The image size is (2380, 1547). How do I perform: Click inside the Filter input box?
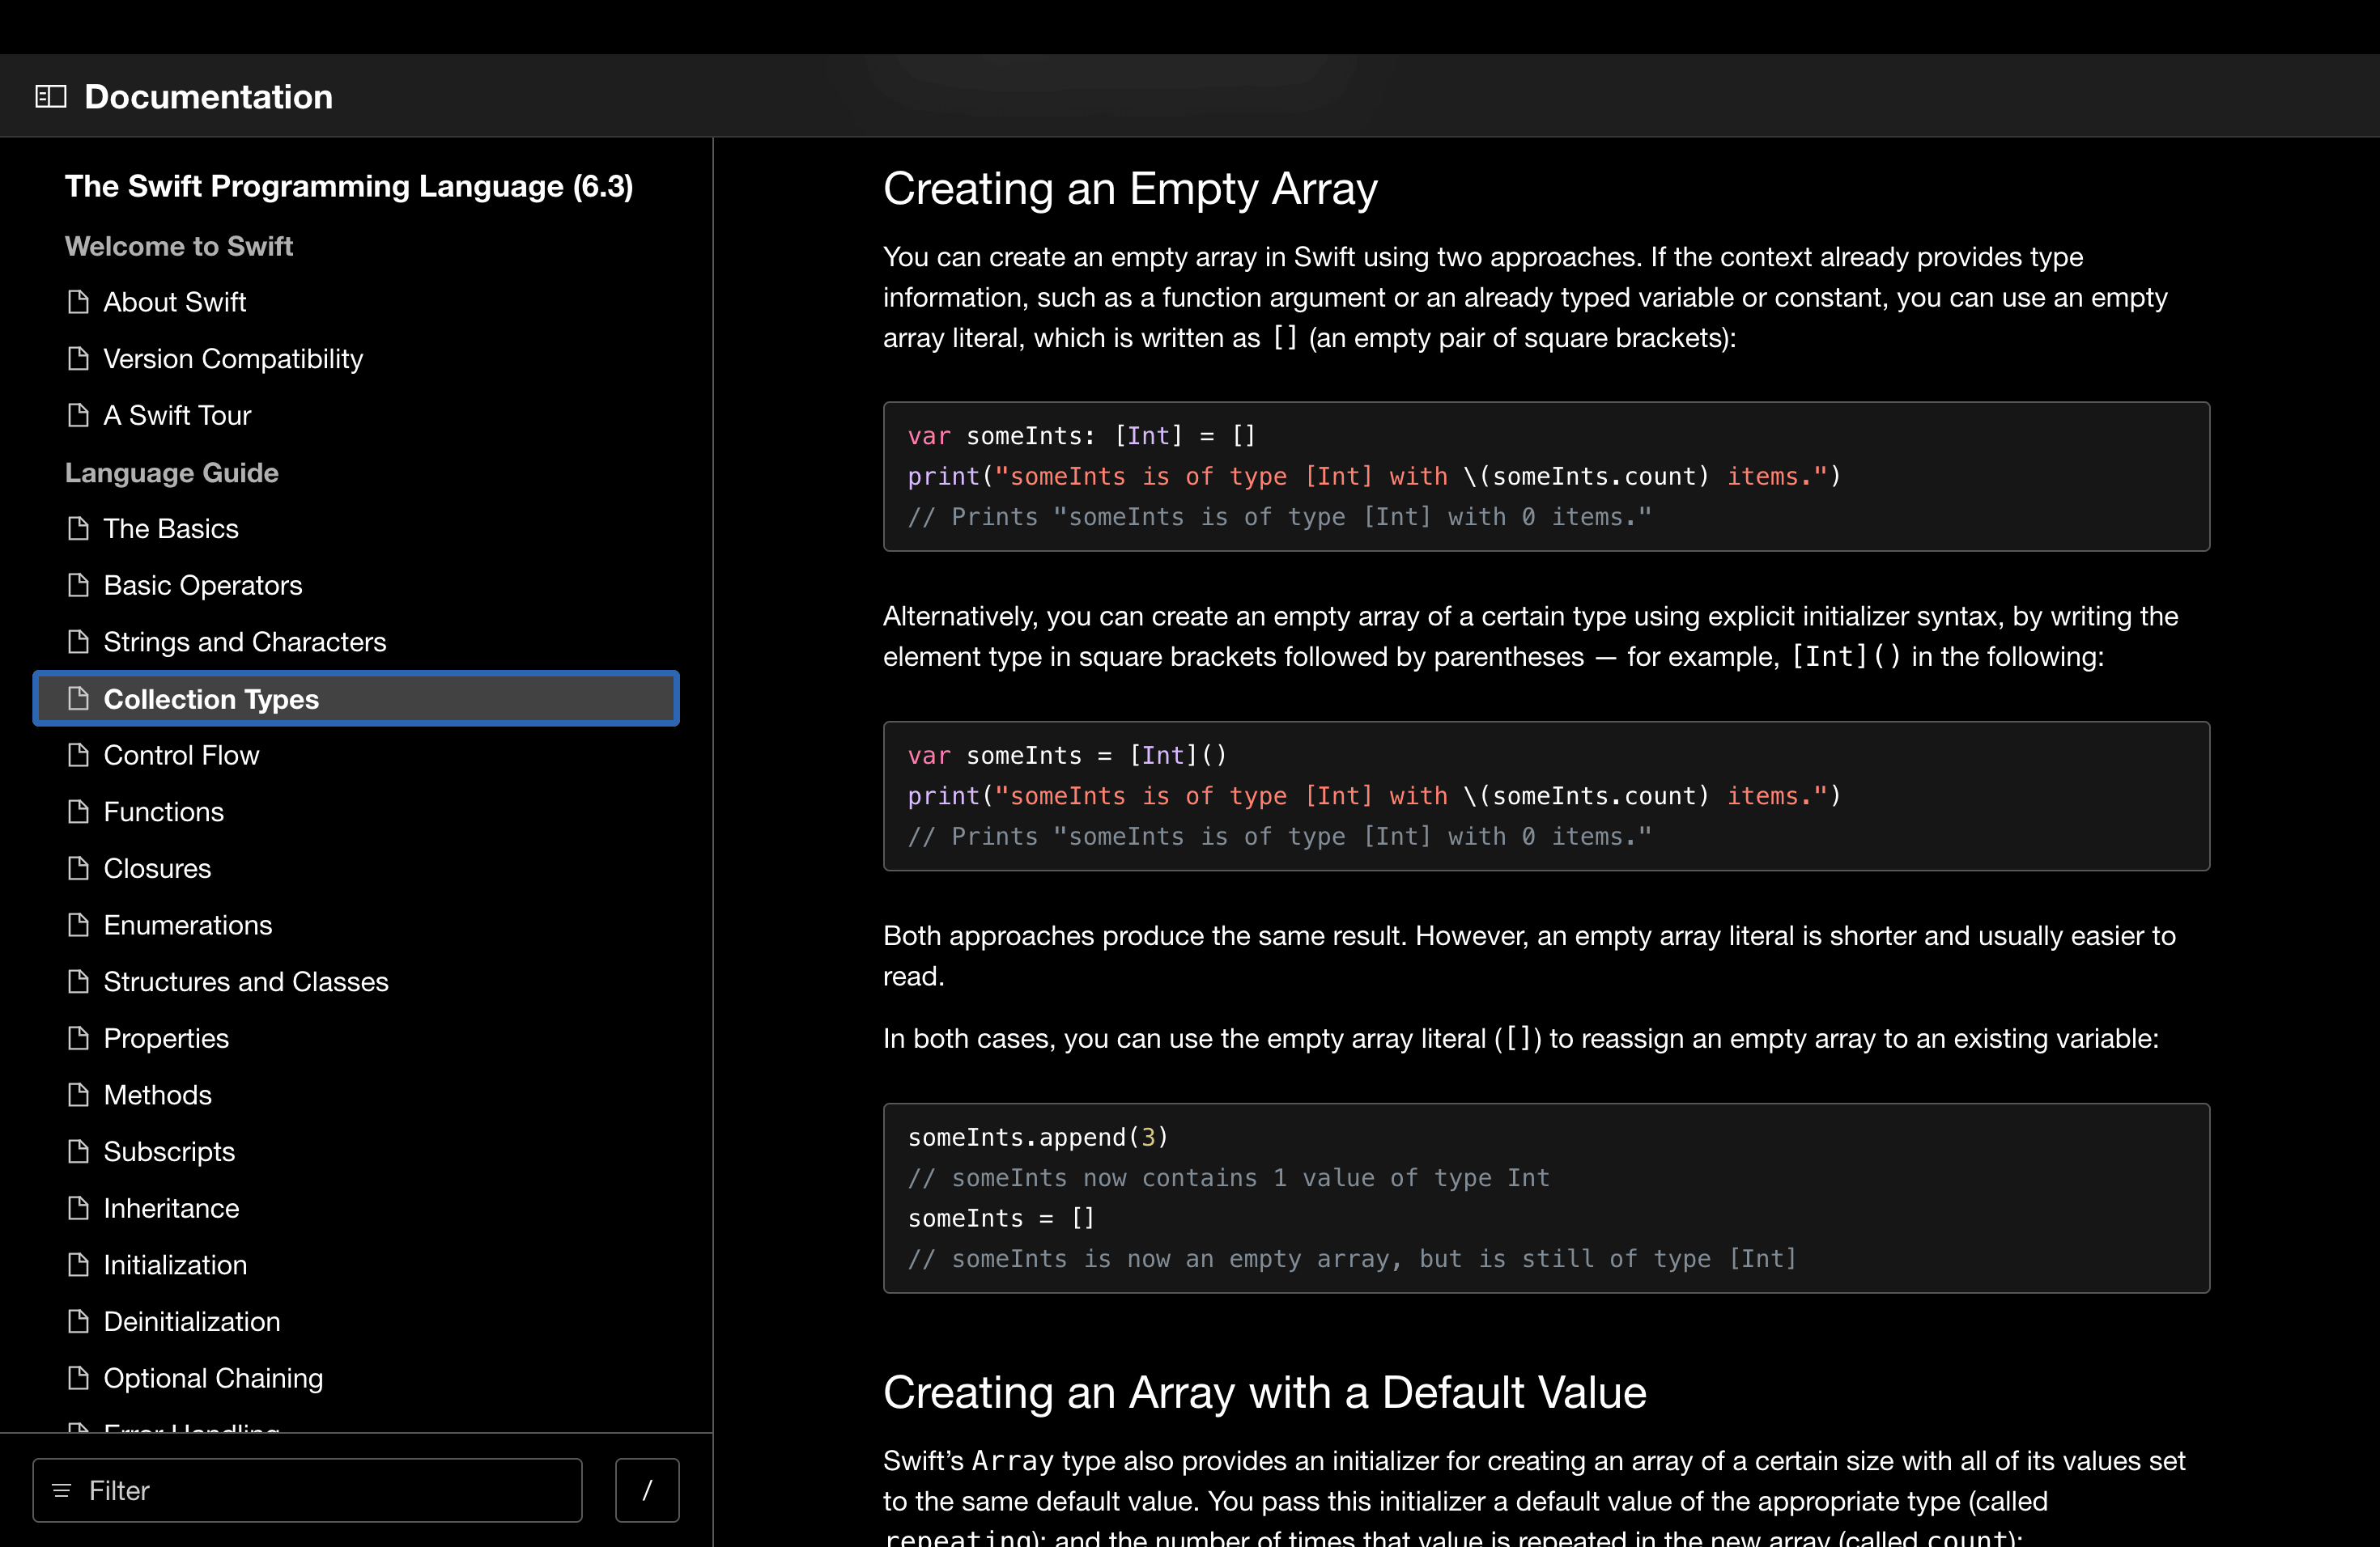tap(300, 1490)
